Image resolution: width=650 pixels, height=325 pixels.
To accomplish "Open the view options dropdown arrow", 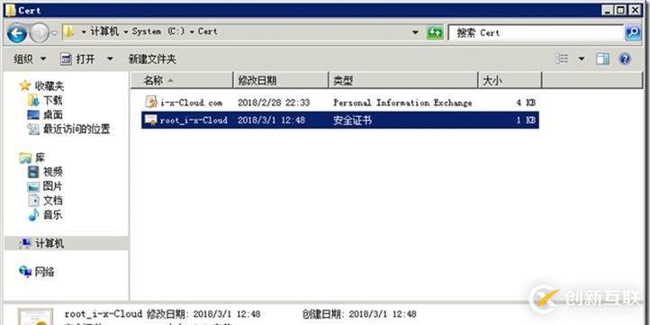I will pos(582,59).
